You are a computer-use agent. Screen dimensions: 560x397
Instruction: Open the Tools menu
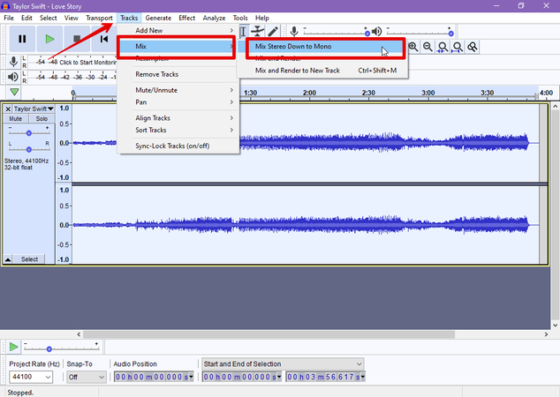coord(240,18)
